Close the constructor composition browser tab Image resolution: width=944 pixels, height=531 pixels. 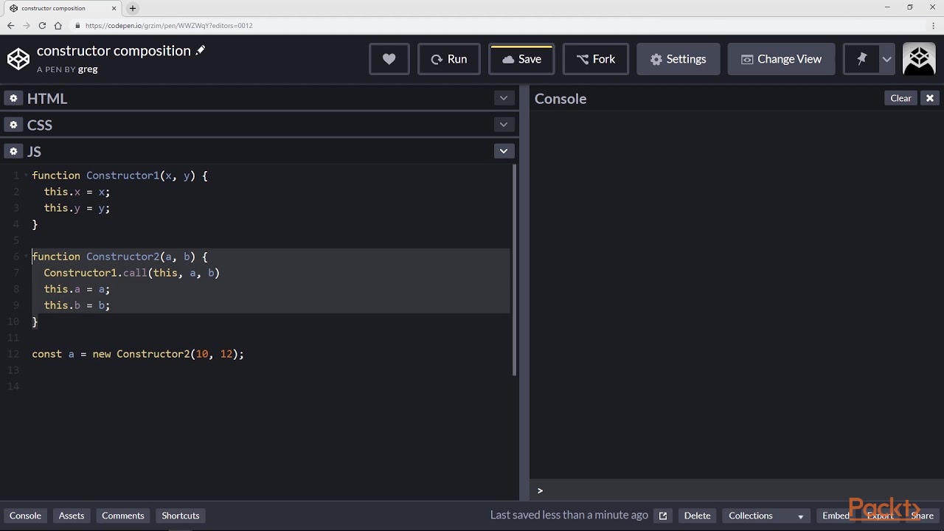pyautogui.click(x=114, y=8)
